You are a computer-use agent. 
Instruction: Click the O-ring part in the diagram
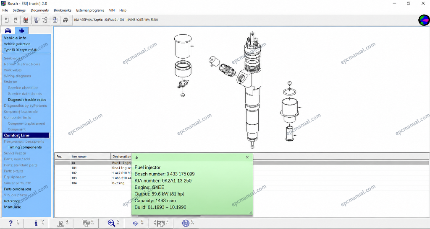point(289,92)
